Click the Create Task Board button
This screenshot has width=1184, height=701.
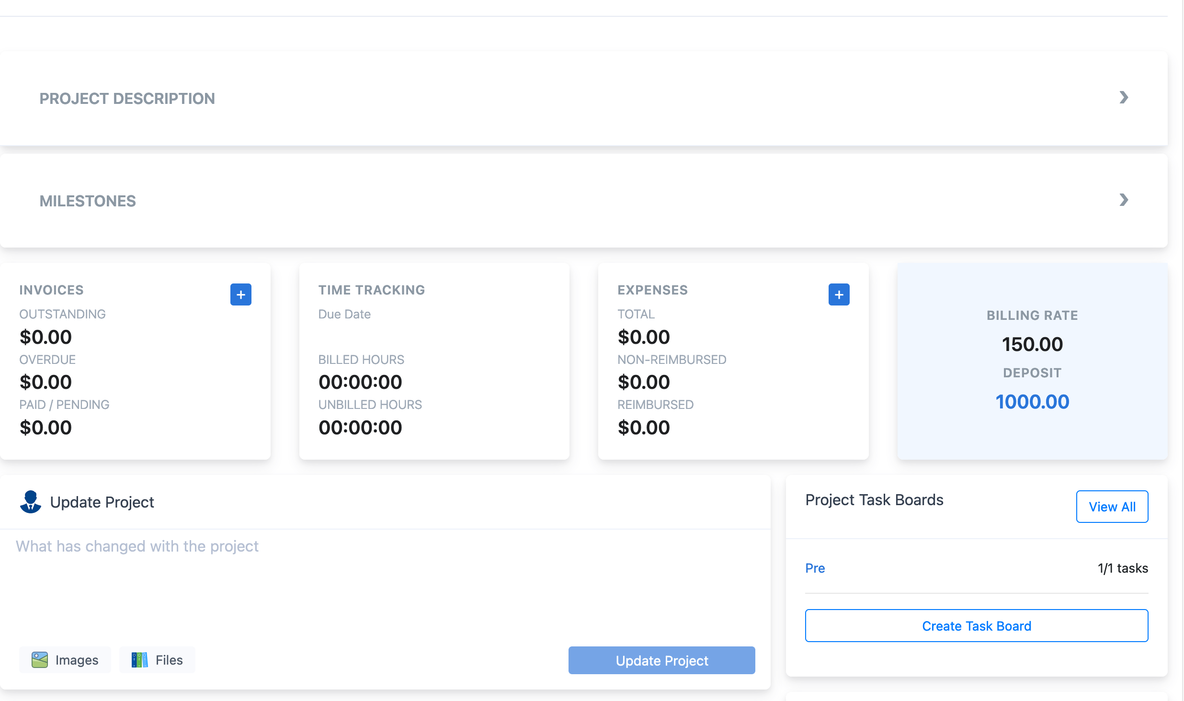click(x=976, y=626)
